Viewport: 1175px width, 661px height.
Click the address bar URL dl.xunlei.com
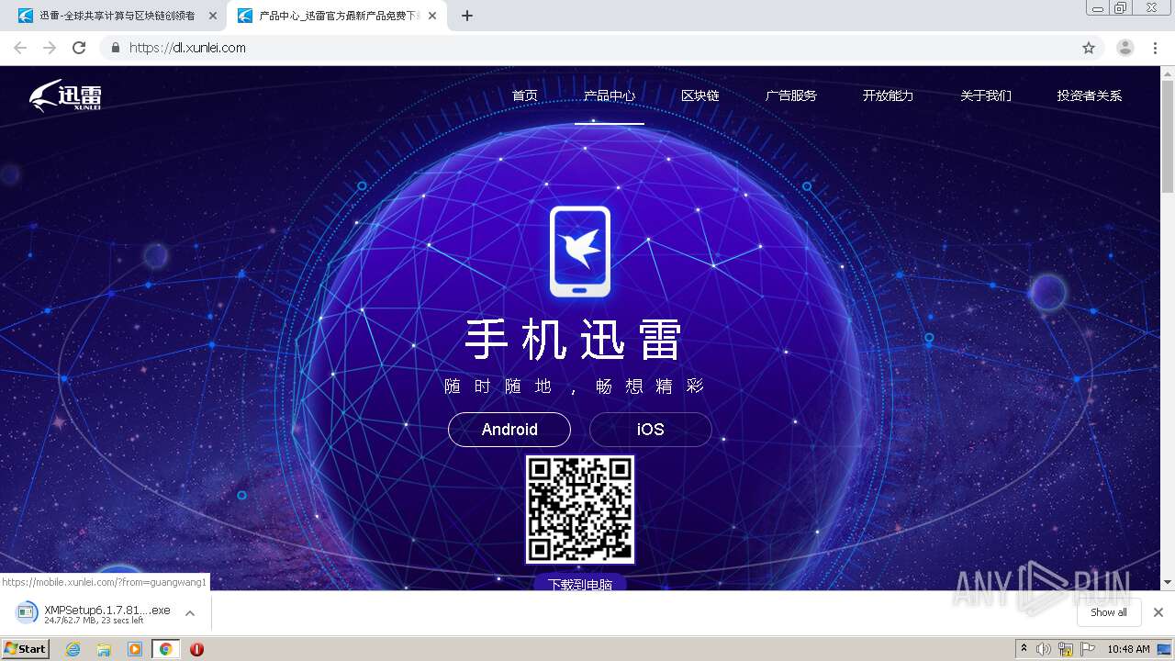coord(187,48)
